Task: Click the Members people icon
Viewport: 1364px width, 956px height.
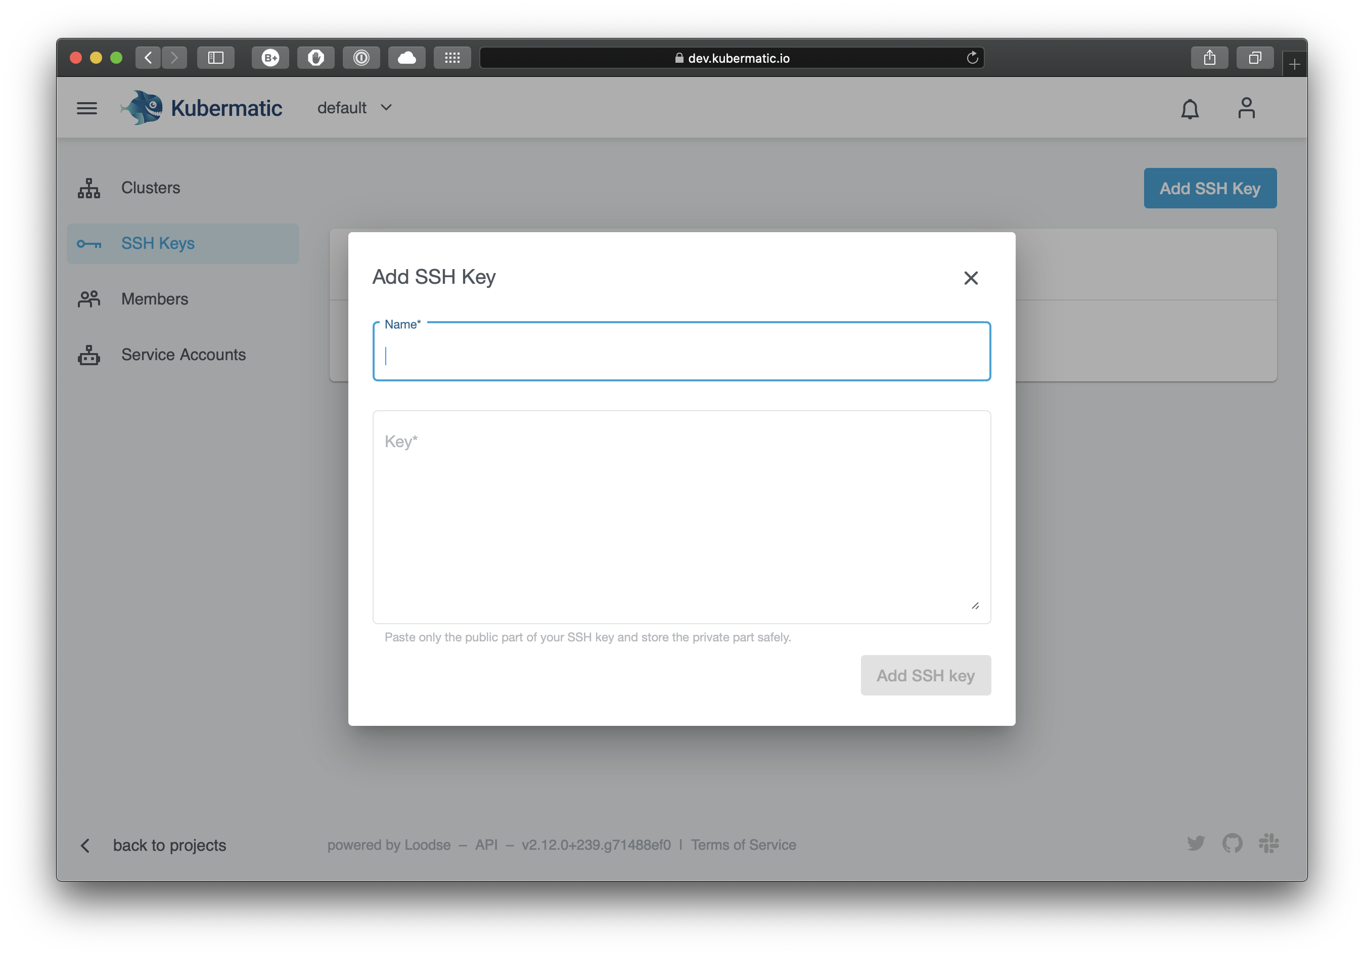Action: pos(88,298)
